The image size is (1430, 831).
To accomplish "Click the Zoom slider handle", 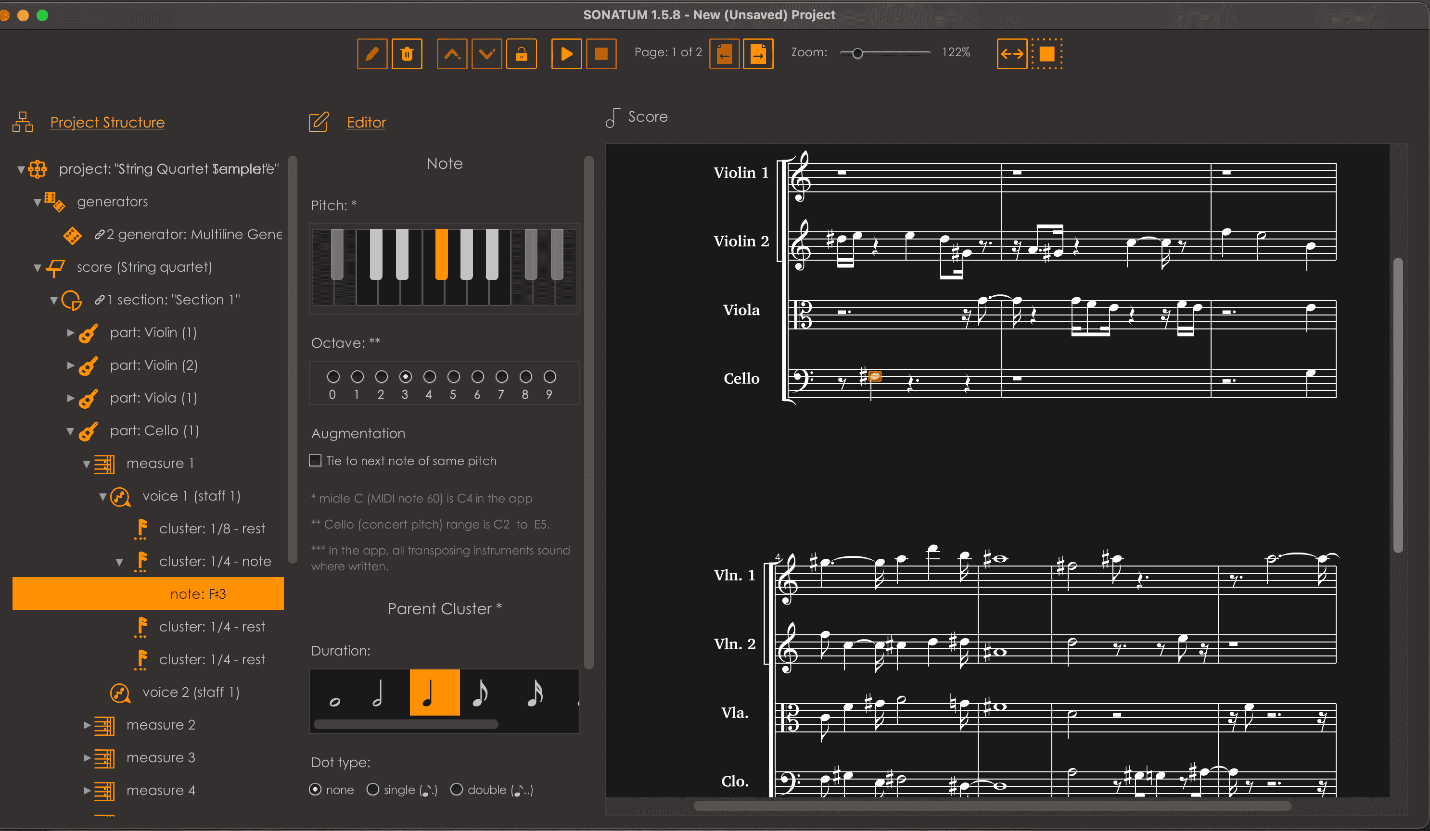I will click(857, 53).
